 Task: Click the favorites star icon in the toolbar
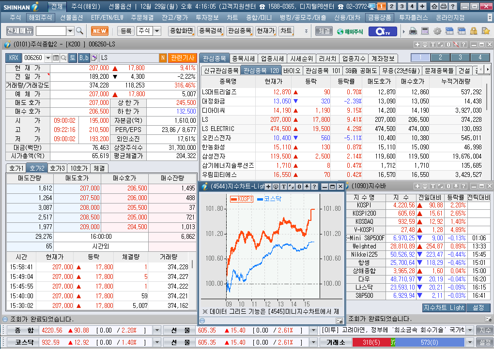tap(486, 31)
